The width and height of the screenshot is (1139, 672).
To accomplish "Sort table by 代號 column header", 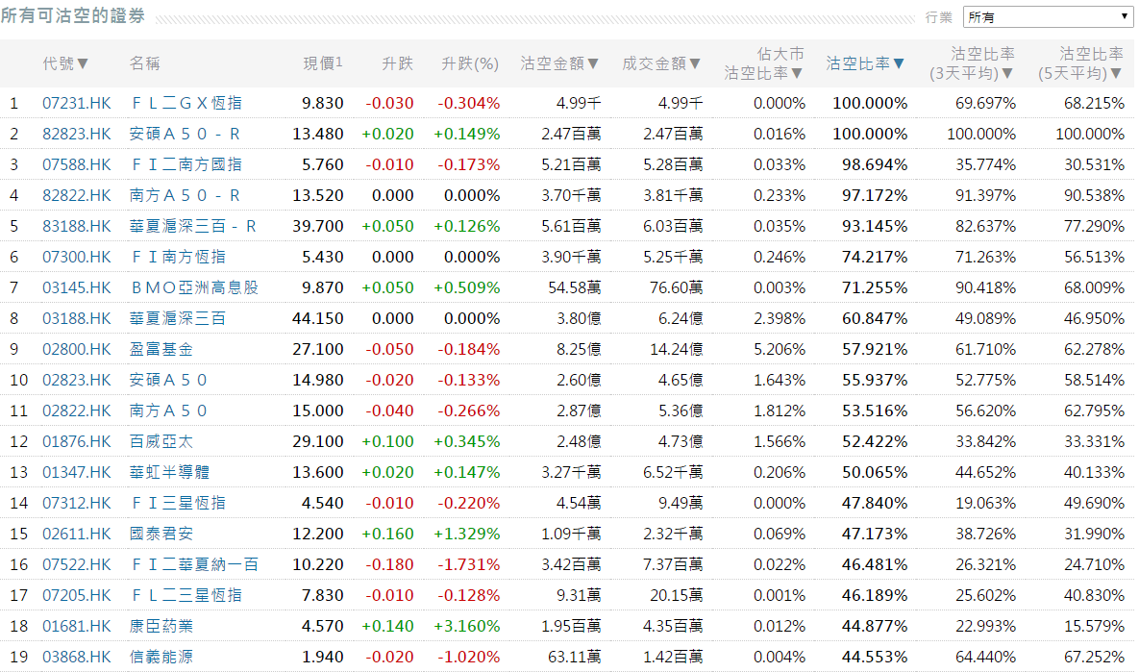I will (x=65, y=63).
